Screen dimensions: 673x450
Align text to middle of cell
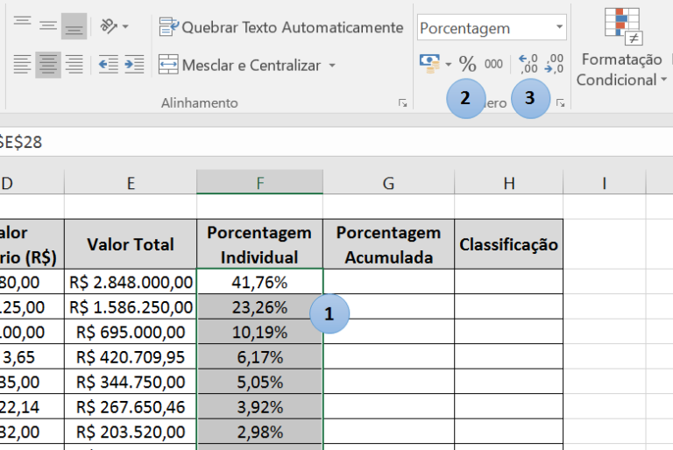pos(48,26)
